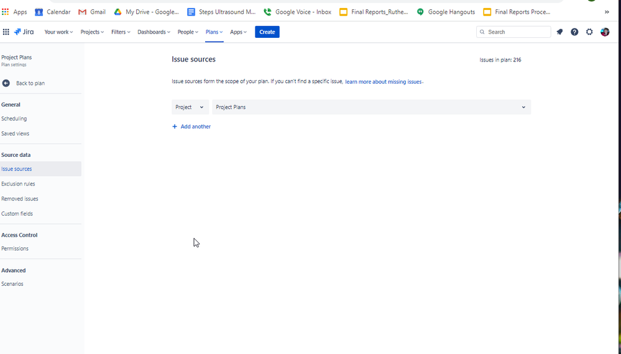Click the Project Plans sidebar title
Screen dimensions: 621x354
point(16,57)
